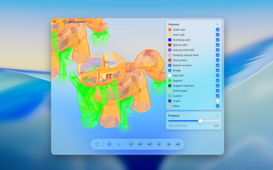Toggle the Other feature checkbox
Viewport: 273px width, 170px height.
(218, 106)
